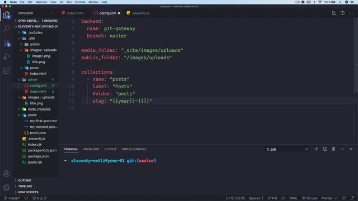Expand the Timeline section
This screenshot has height=201, width=358.
tap(36, 186)
